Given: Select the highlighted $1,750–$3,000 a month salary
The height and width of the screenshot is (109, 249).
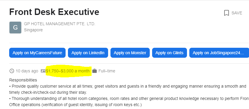Looking at the screenshot, I should click(68, 71).
